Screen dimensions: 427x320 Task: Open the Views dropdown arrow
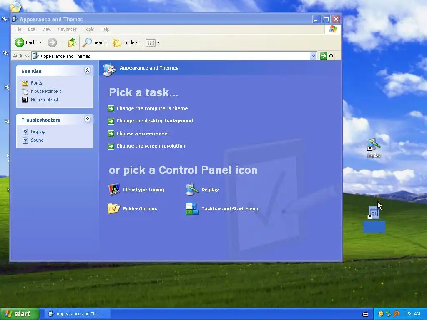pyautogui.click(x=158, y=43)
